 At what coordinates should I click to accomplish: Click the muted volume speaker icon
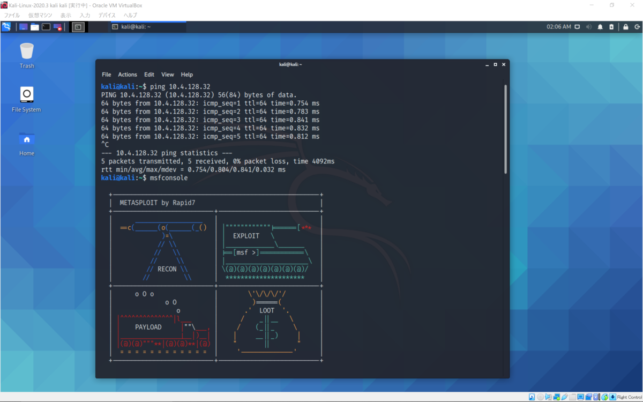tap(589, 27)
